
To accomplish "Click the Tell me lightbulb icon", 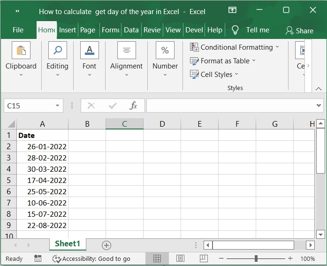I will [x=236, y=30].
